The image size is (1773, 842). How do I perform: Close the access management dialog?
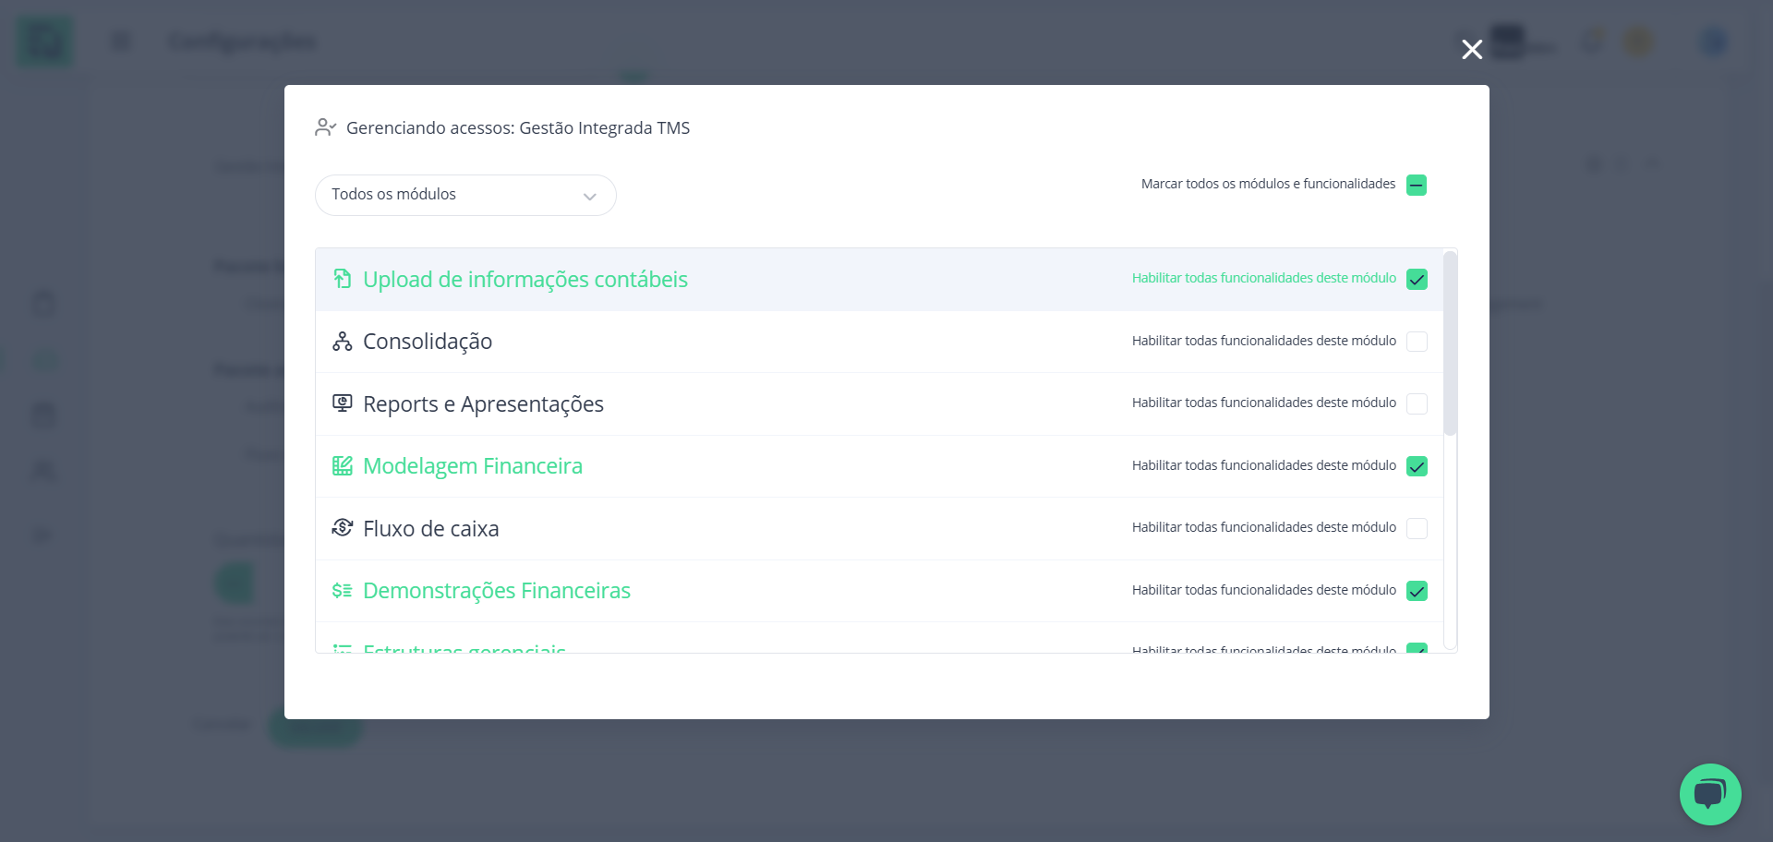pos(1472,49)
